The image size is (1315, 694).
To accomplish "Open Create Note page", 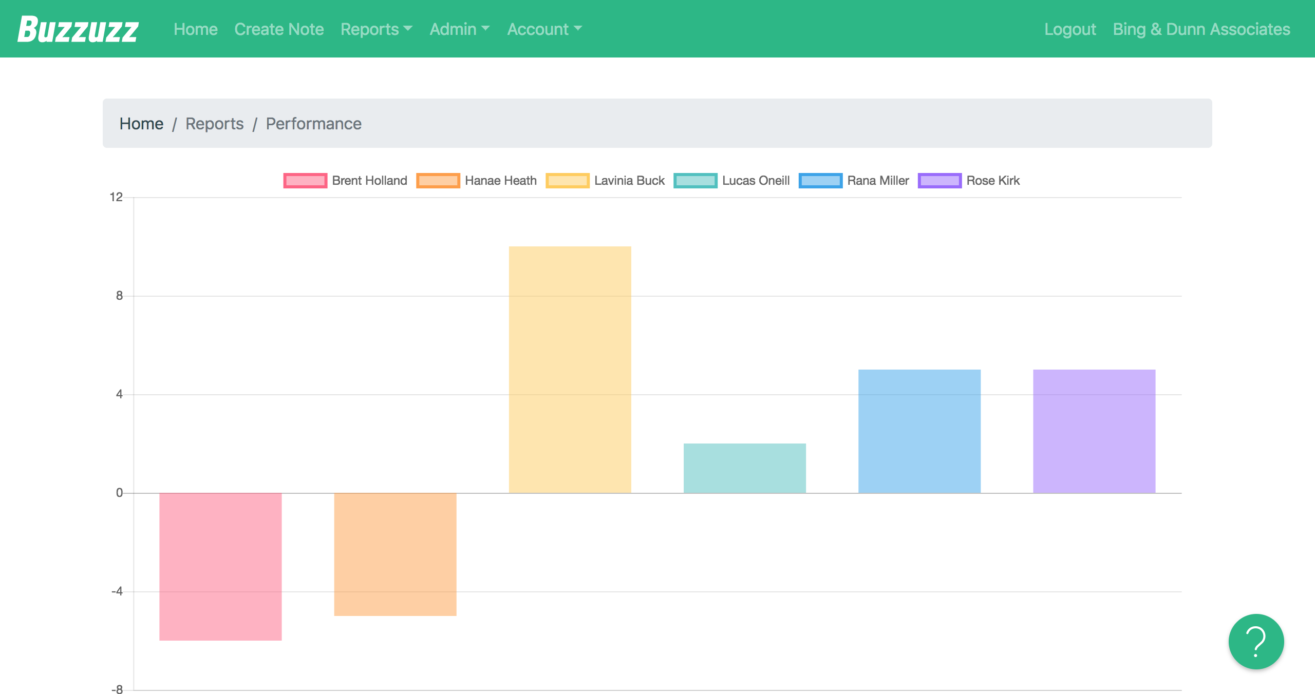I will 279,29.
